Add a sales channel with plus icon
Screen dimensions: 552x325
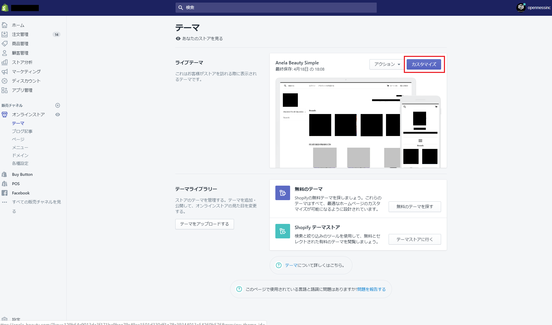58,105
